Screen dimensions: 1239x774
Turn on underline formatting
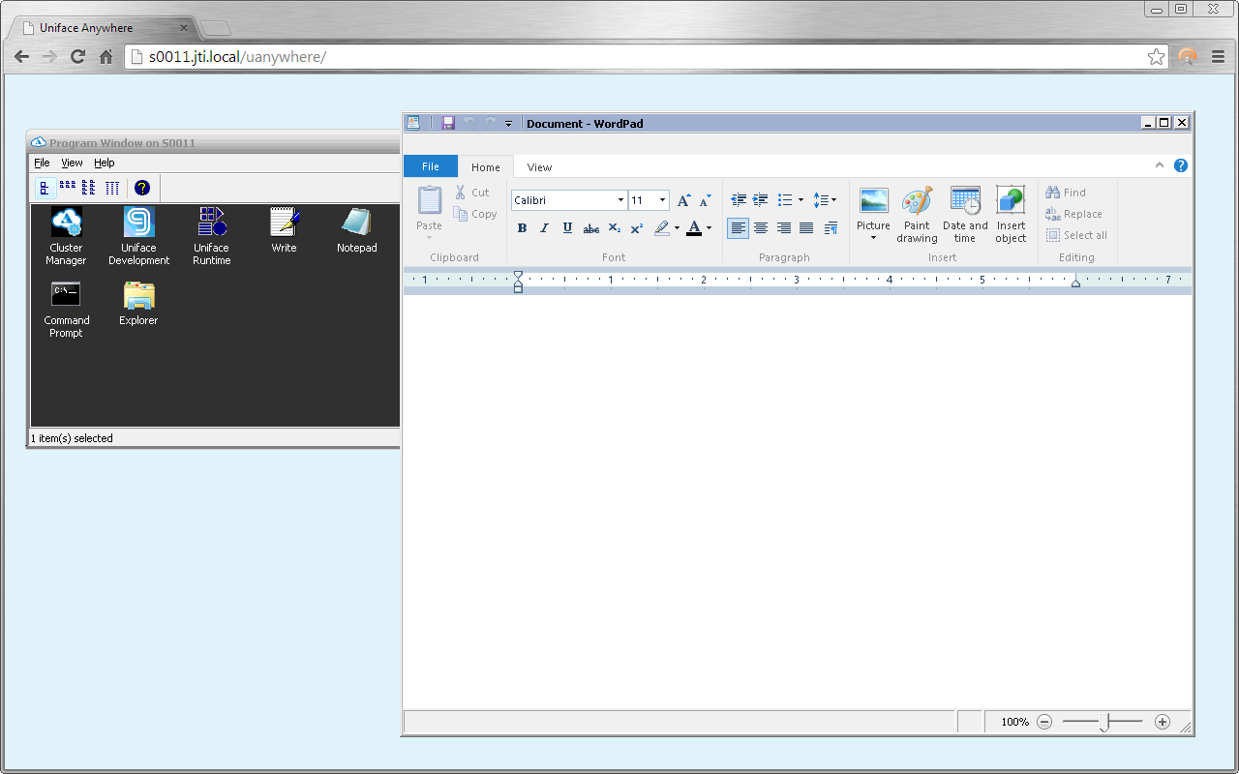click(567, 227)
